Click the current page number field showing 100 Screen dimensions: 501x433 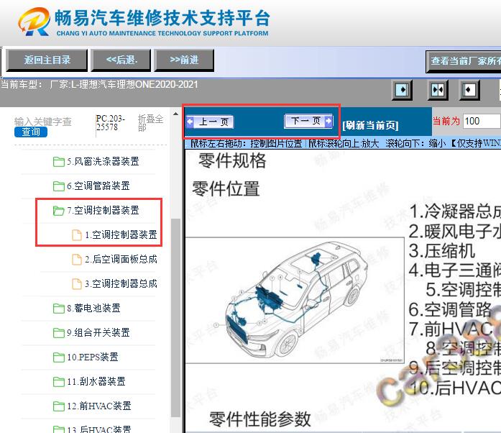(x=482, y=122)
